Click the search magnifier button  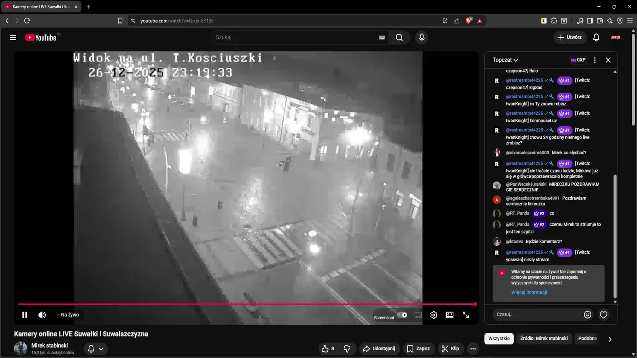coord(399,37)
